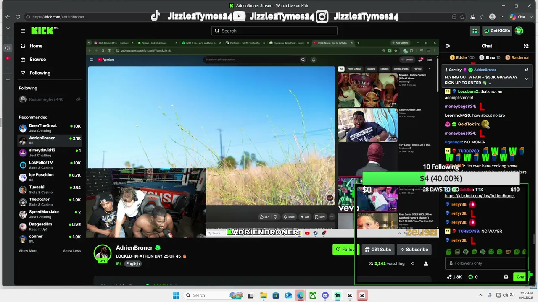Open Home in the Kick sidebar
The image size is (538, 302).
click(32, 46)
